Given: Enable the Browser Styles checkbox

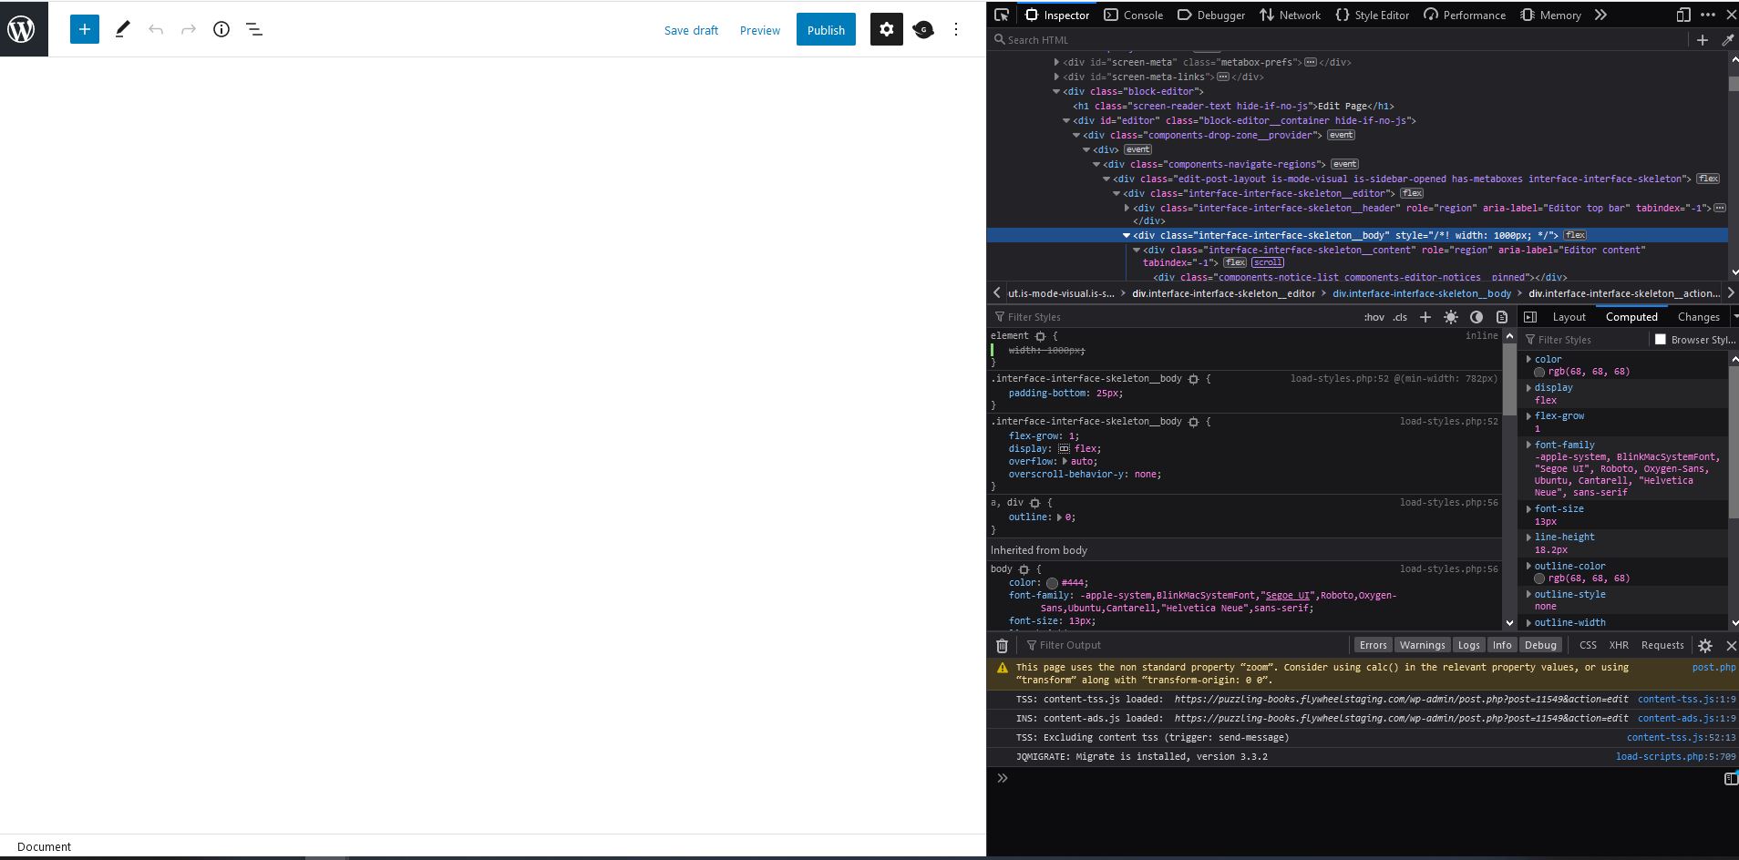Looking at the screenshot, I should point(1661,339).
